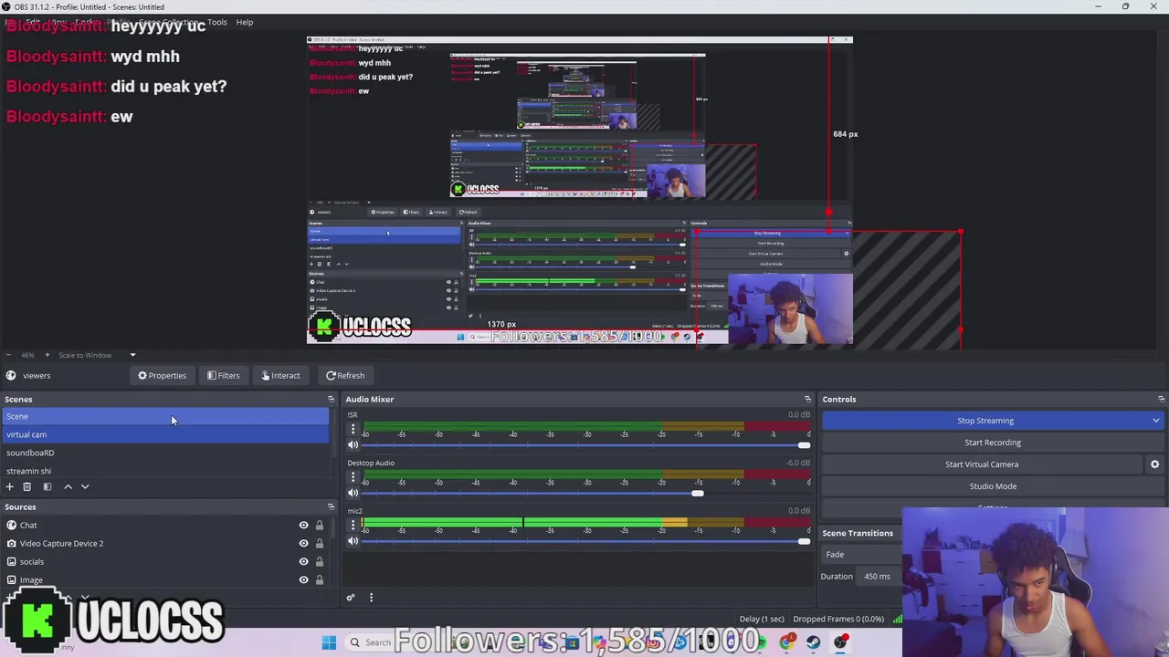Viewport: 1169px width, 657px height.
Task: Click 'Delay (1 sec)' in status bar
Action: (x=762, y=619)
